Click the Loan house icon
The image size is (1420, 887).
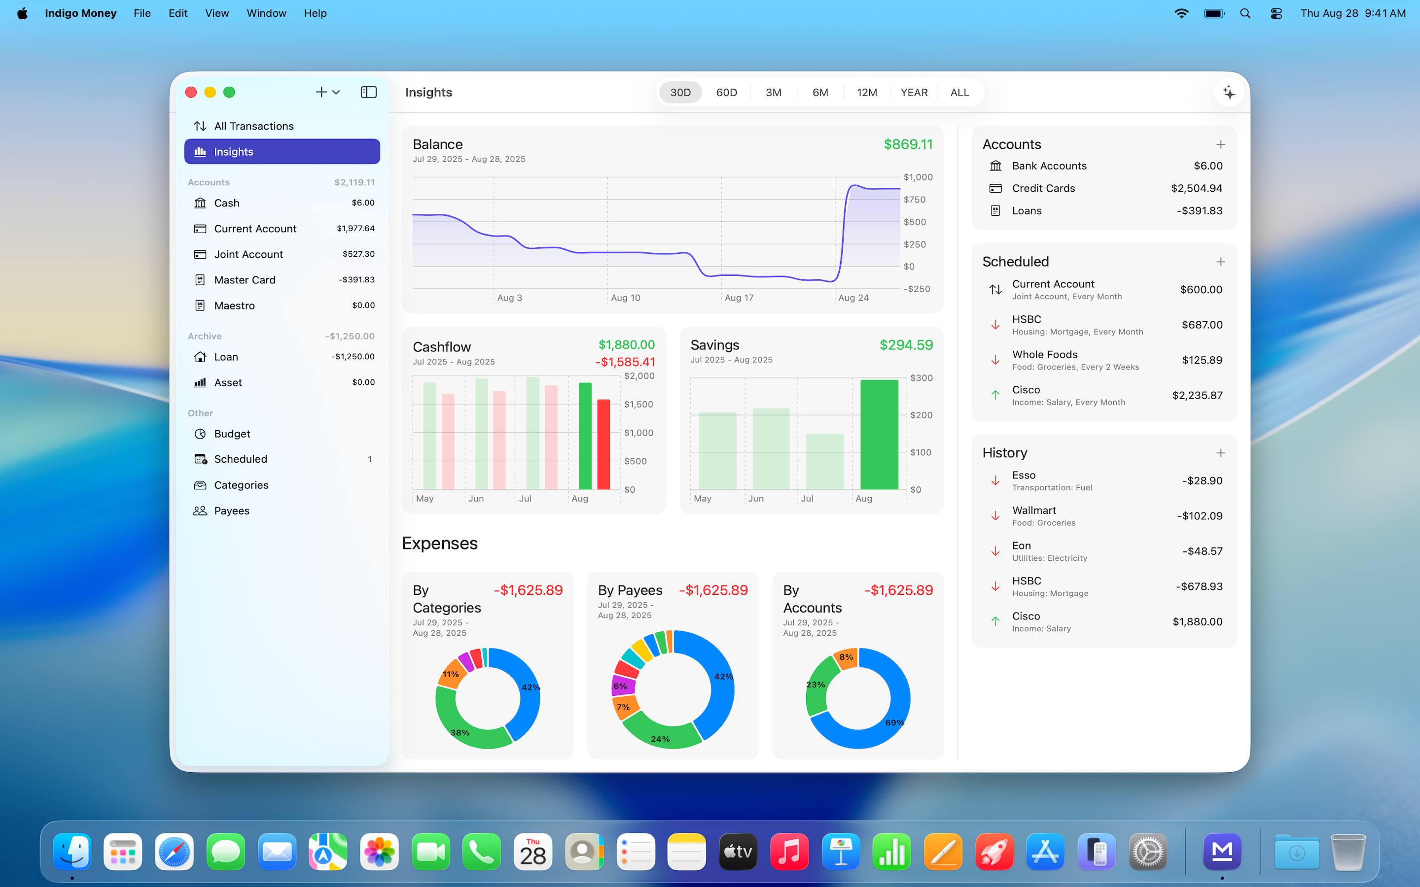(200, 357)
